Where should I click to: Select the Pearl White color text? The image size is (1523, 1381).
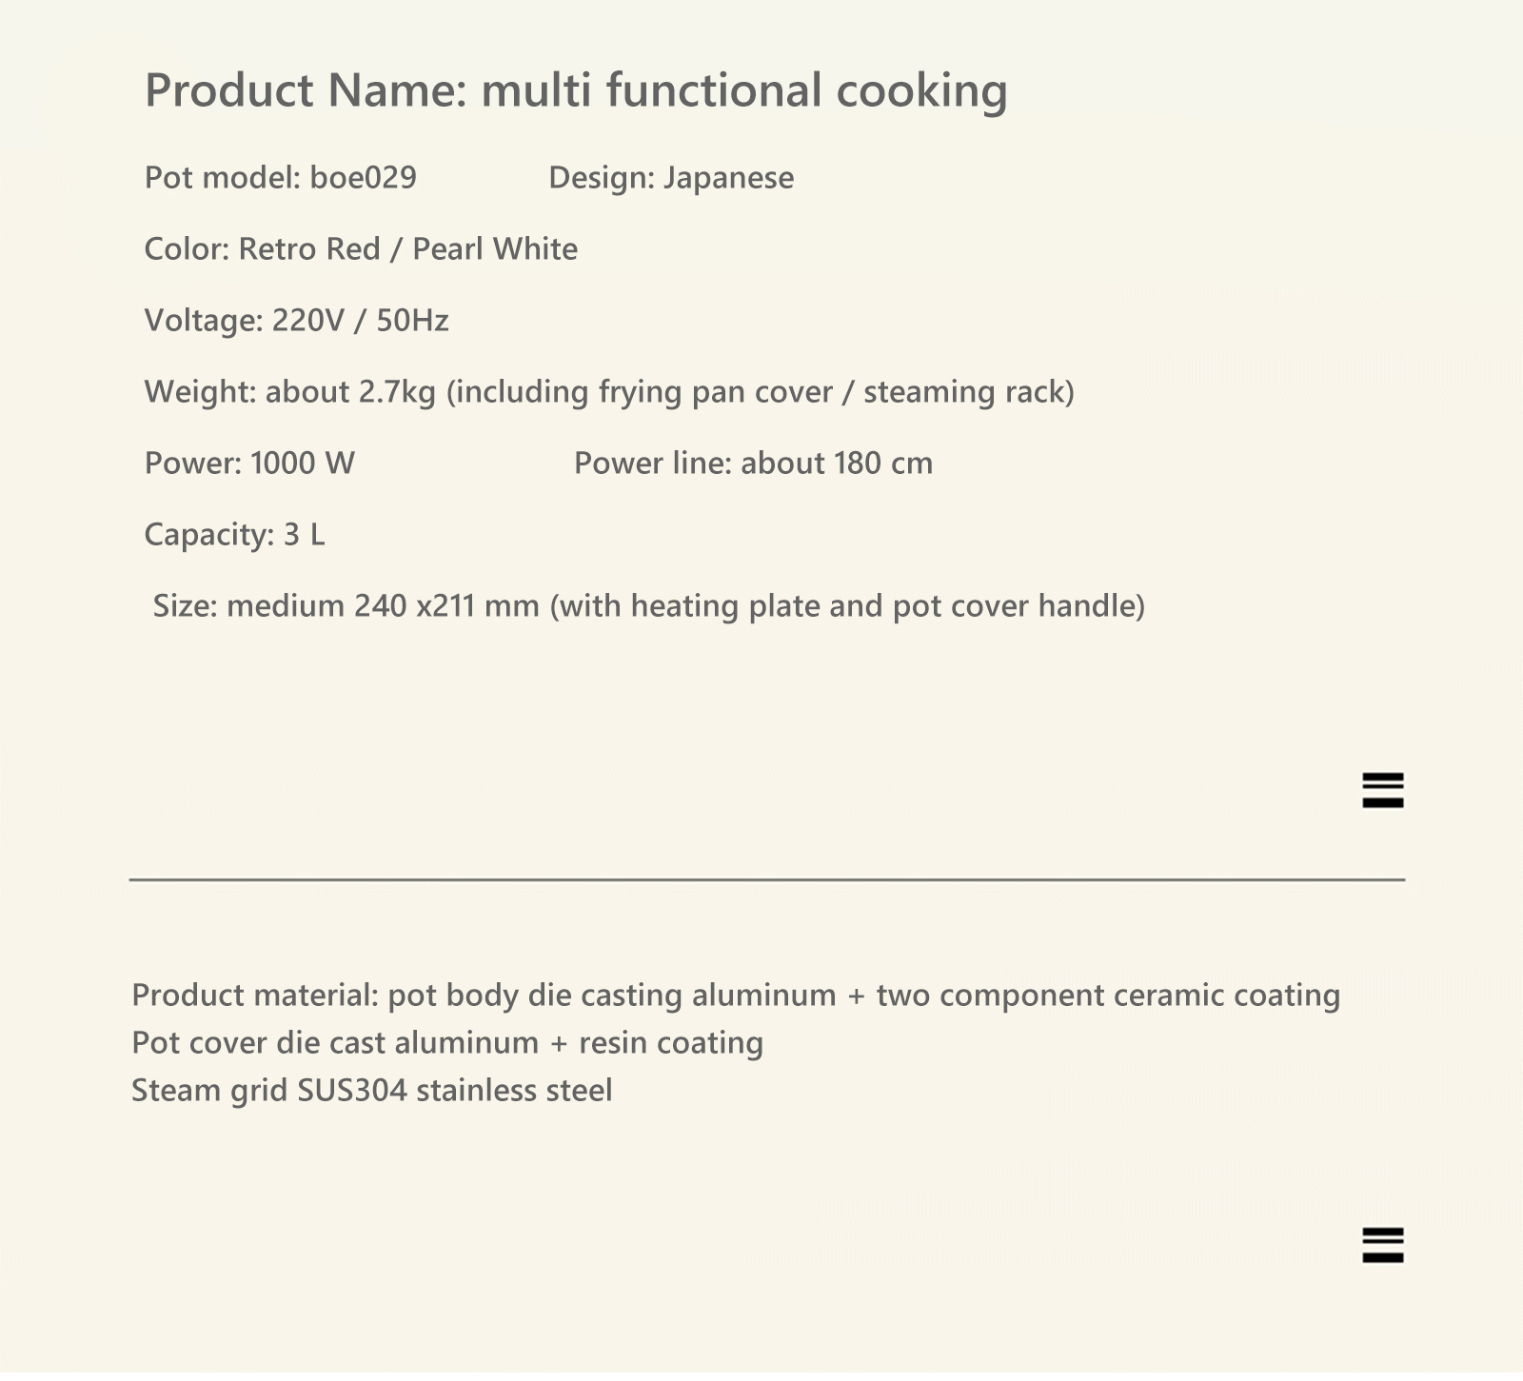495,249
